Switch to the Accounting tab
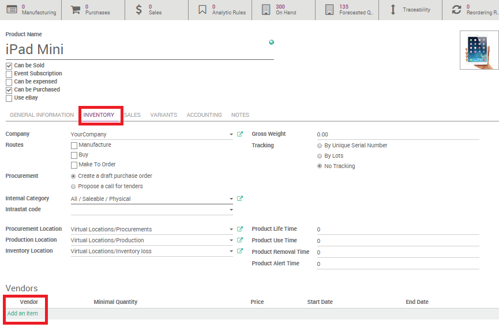 click(204, 115)
